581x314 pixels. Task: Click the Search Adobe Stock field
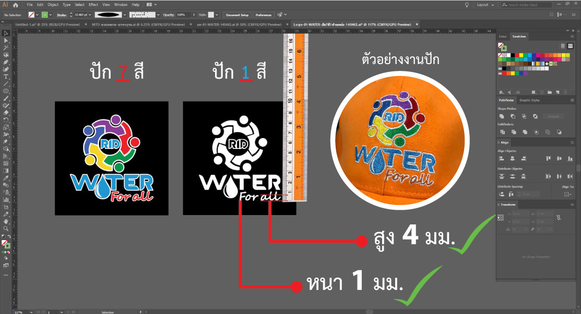(x=526, y=5)
